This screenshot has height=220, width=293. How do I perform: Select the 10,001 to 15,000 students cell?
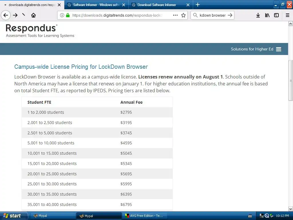(x=52, y=153)
